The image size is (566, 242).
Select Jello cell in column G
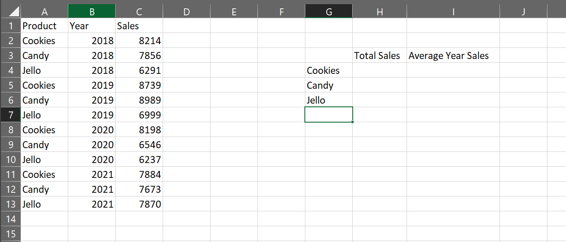point(329,100)
